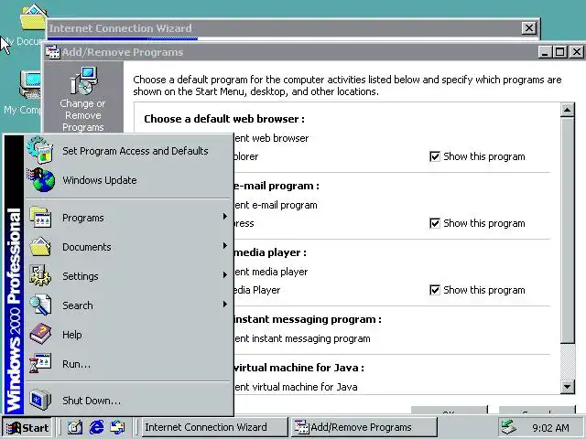
Task: Launch Internet Explorer from quick launch
Action: 96,427
